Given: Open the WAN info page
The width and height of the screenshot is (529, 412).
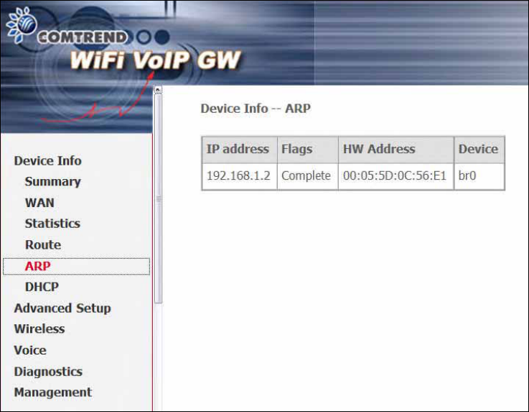Looking at the screenshot, I should (39, 203).
